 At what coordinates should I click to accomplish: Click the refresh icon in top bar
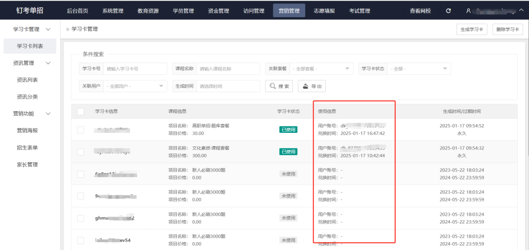tap(448, 11)
